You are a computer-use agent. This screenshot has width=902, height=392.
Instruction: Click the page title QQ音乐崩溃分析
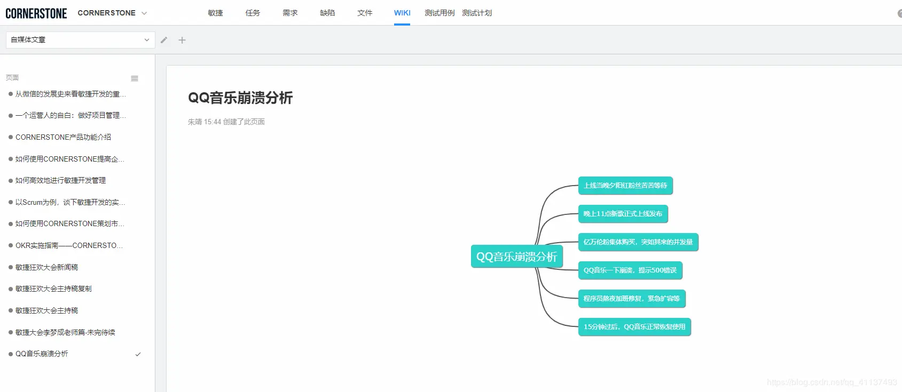[240, 98]
